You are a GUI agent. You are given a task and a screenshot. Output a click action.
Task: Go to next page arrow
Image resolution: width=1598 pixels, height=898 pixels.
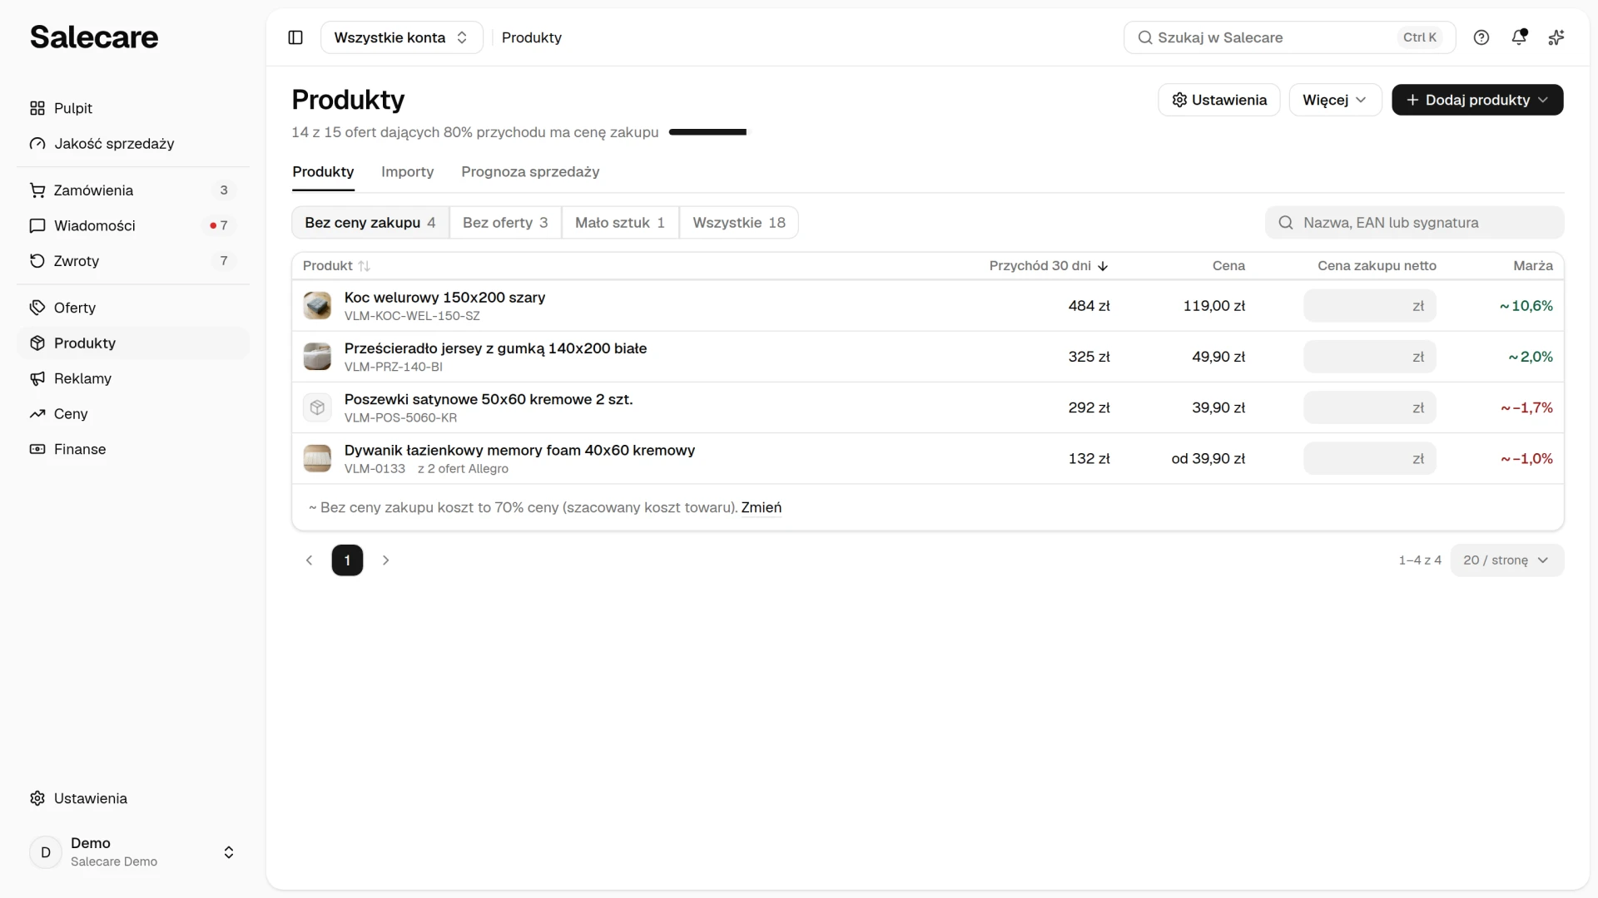[x=385, y=560]
